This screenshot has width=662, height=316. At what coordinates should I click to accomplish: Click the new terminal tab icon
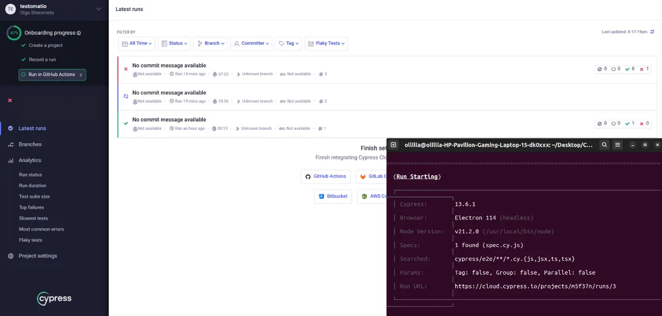394,145
